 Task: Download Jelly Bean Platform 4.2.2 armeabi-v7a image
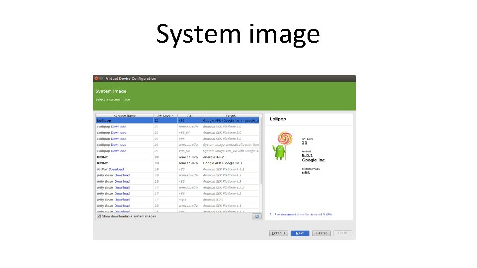tap(122, 188)
